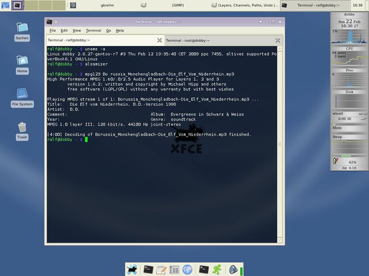Screen dimensions: 369x276
Task: Open the File System desktop icon
Action: point(22,98)
